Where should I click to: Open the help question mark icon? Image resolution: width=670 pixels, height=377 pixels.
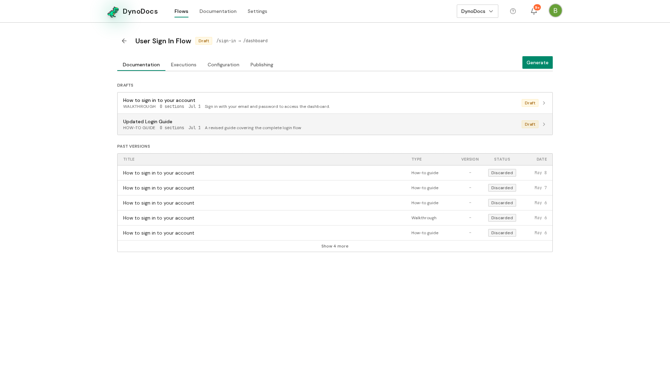(513, 11)
